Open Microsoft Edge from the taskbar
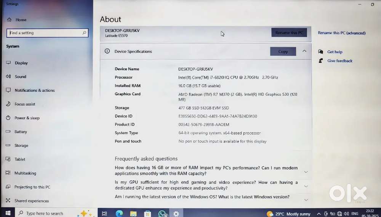This screenshot has height=217, width=381. pos(118,214)
